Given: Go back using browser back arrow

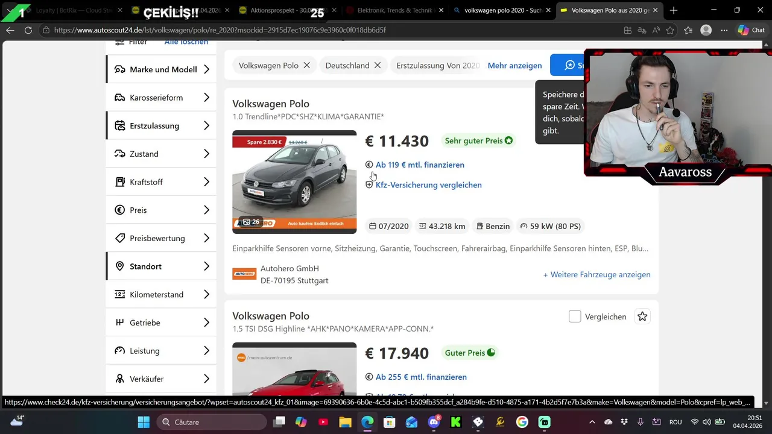Looking at the screenshot, I should pyautogui.click(x=10, y=30).
